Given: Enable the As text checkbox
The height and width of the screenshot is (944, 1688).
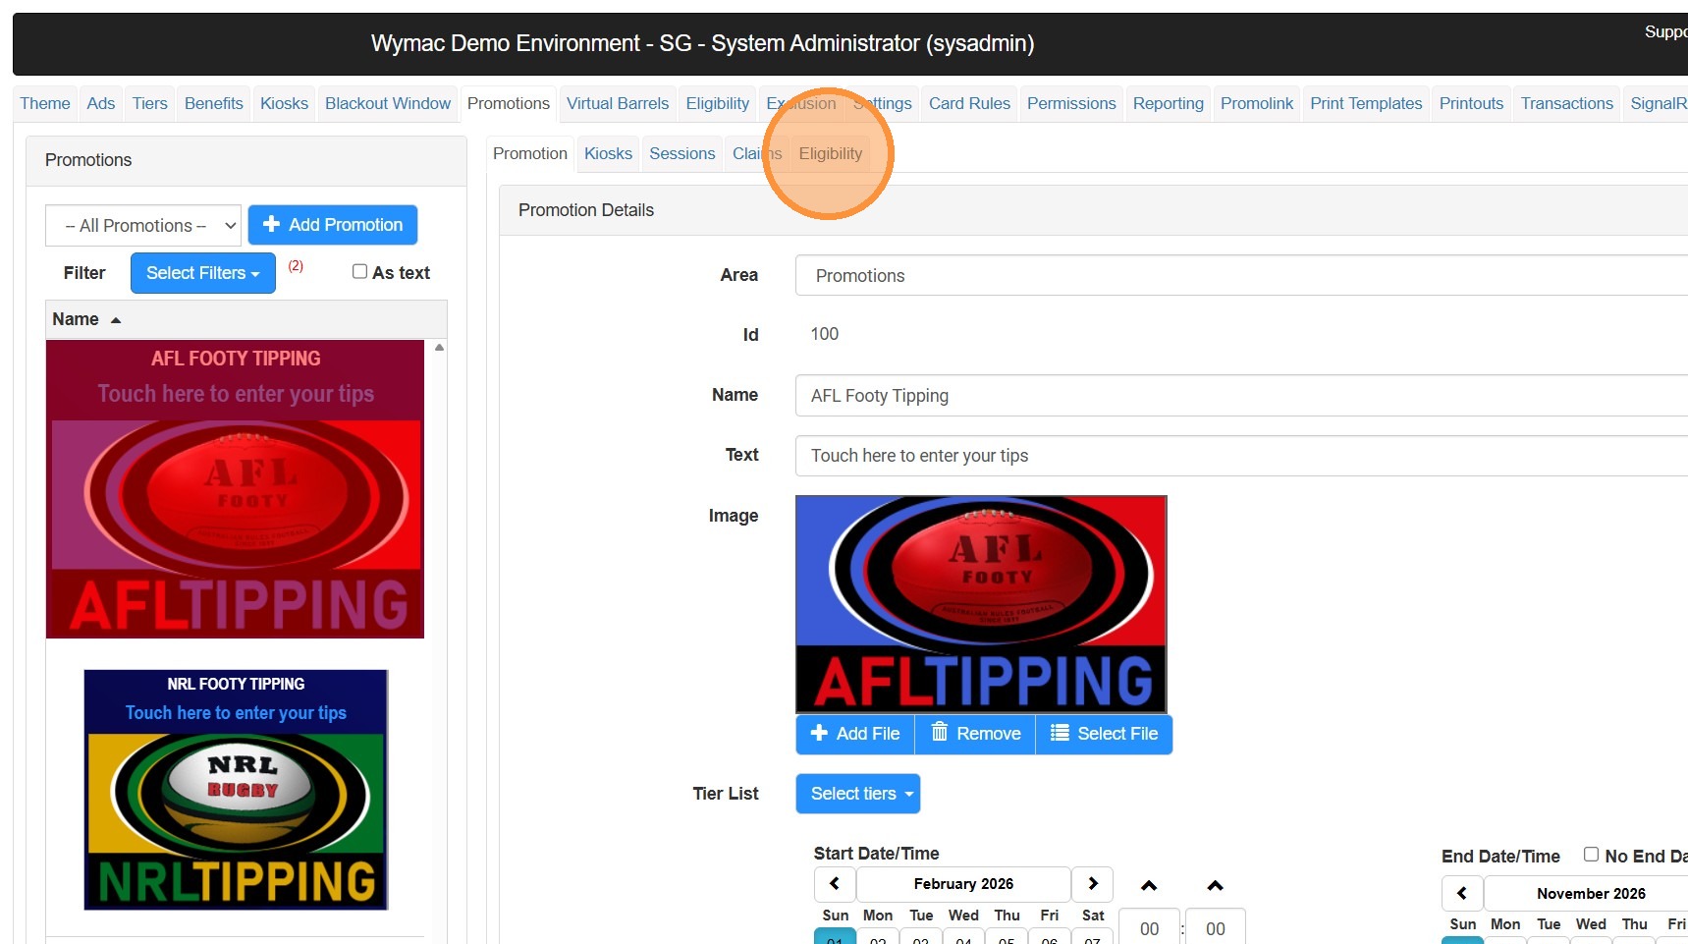Looking at the screenshot, I should (359, 272).
